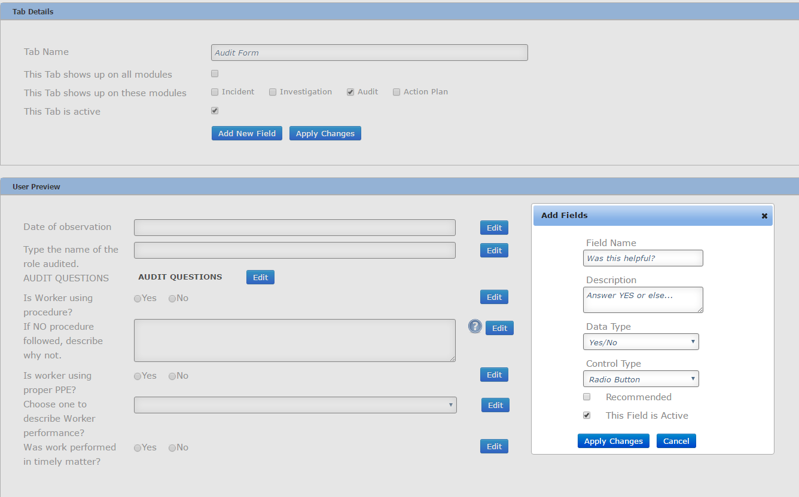Click inside the Tab Name input field

tap(369, 53)
